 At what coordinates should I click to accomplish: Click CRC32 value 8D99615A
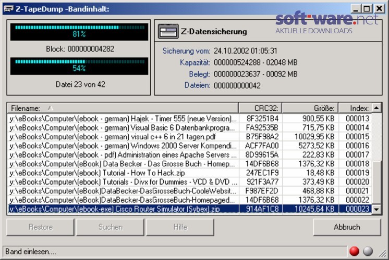tap(262, 154)
